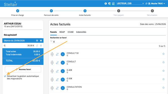This screenshot has width=168, height=94.
Task: Switch to the NGAP tab
Action: (x=62, y=32)
